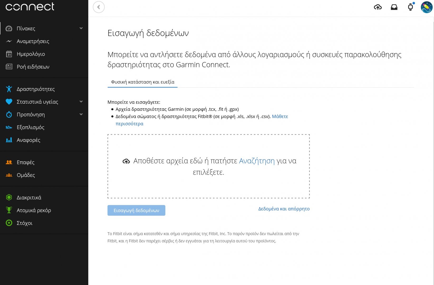Image resolution: width=434 pixels, height=285 pixels.
Task: Click the Αναμετρήσεις icon
Action: click(x=9, y=41)
